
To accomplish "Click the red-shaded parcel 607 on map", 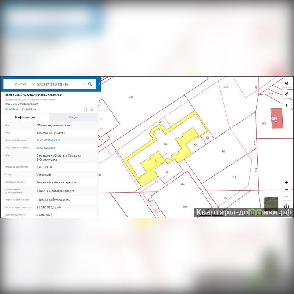I will click(x=277, y=118).
